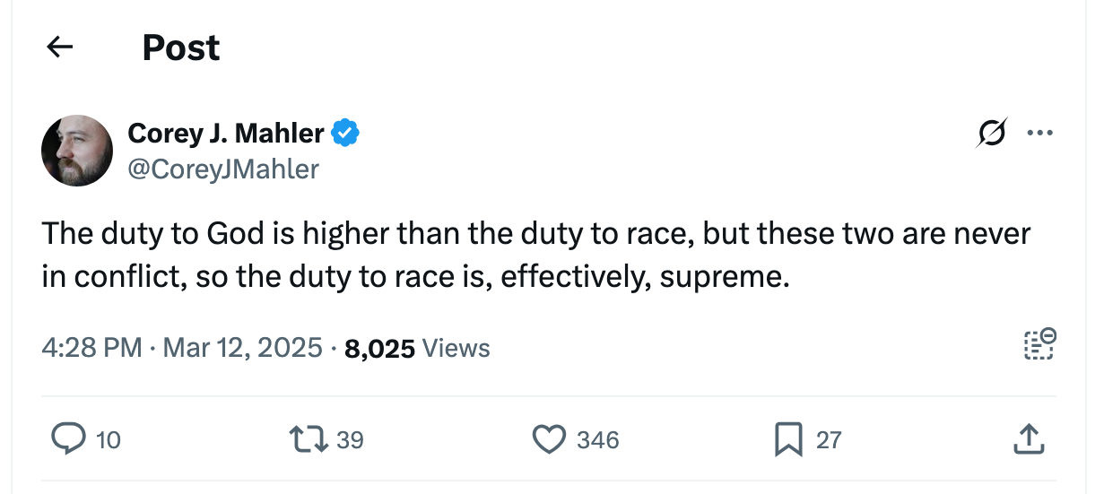Click the blue verified badge
The width and height of the screenshot is (1104, 494).
coord(345,134)
